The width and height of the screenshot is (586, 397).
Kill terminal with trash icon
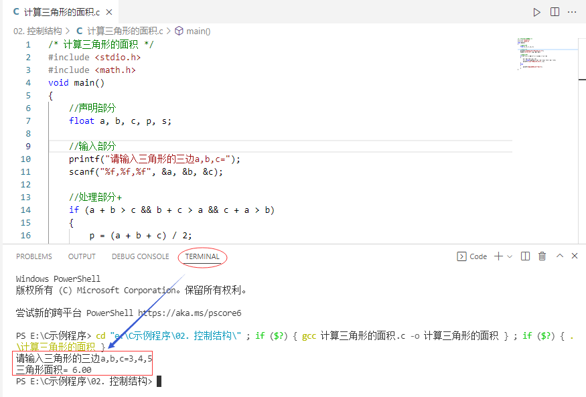tap(542, 256)
